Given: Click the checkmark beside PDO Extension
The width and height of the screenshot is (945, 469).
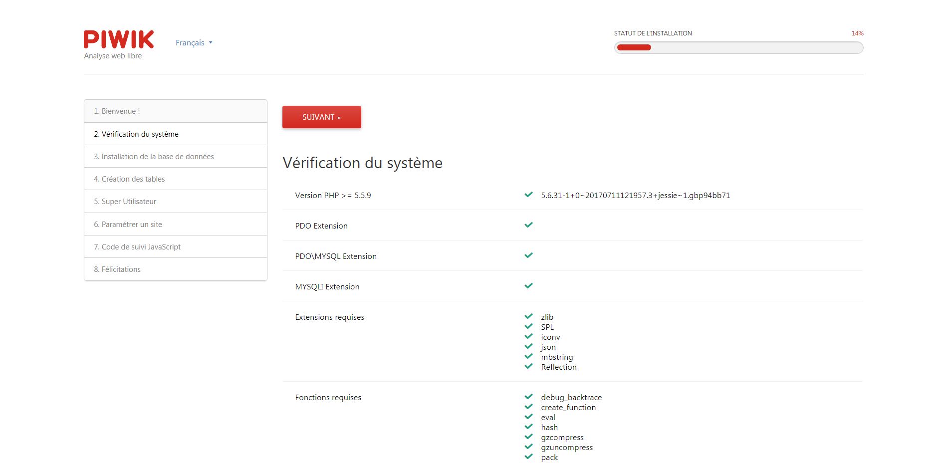Looking at the screenshot, I should click(x=528, y=225).
